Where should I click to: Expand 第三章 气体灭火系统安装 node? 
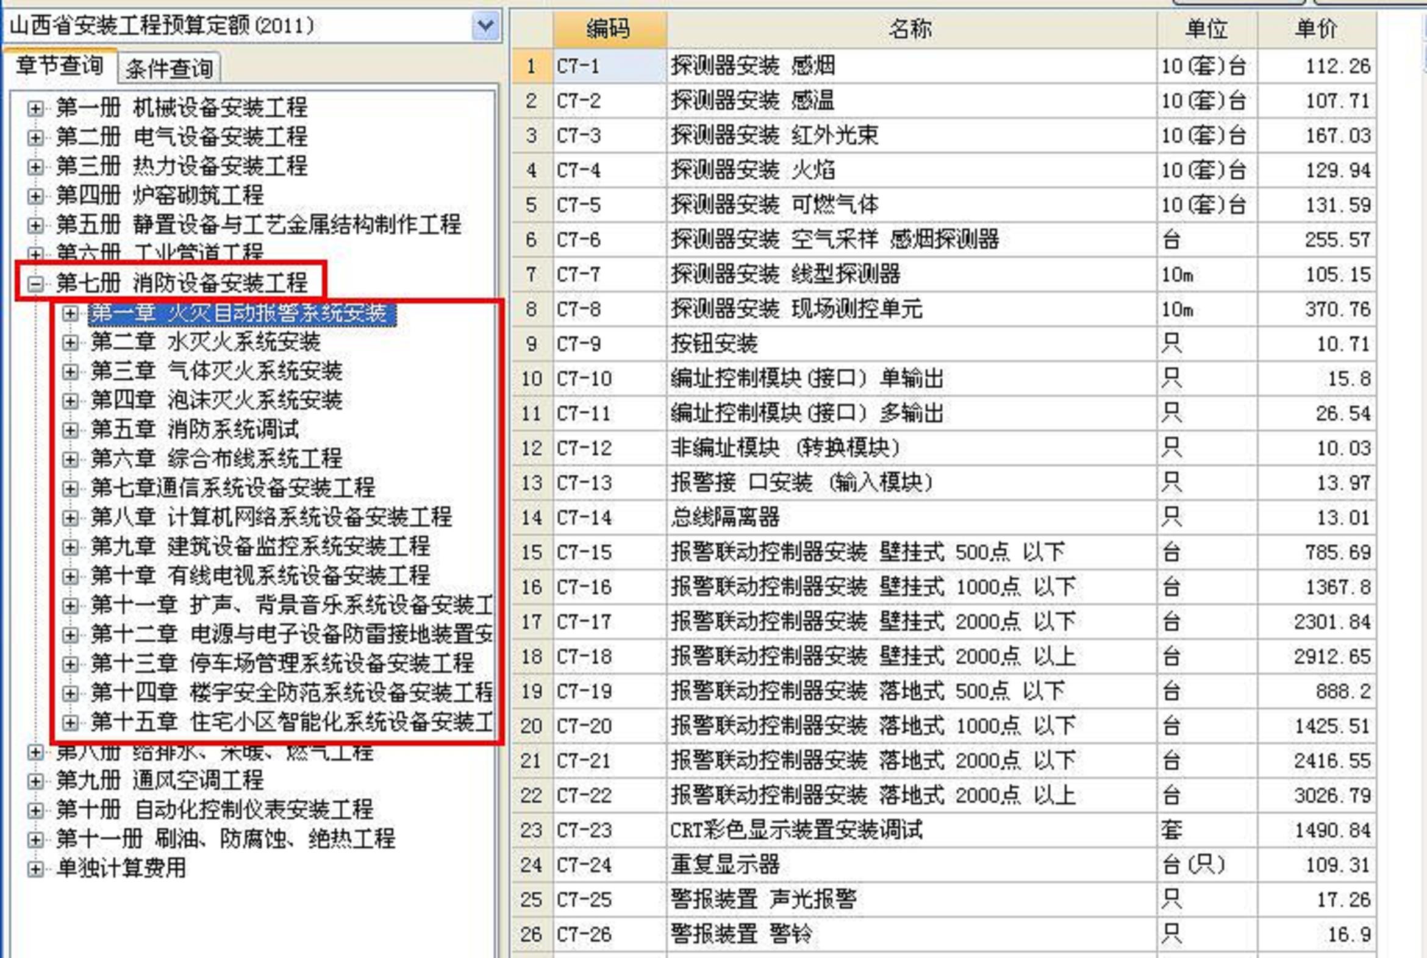[x=70, y=372]
